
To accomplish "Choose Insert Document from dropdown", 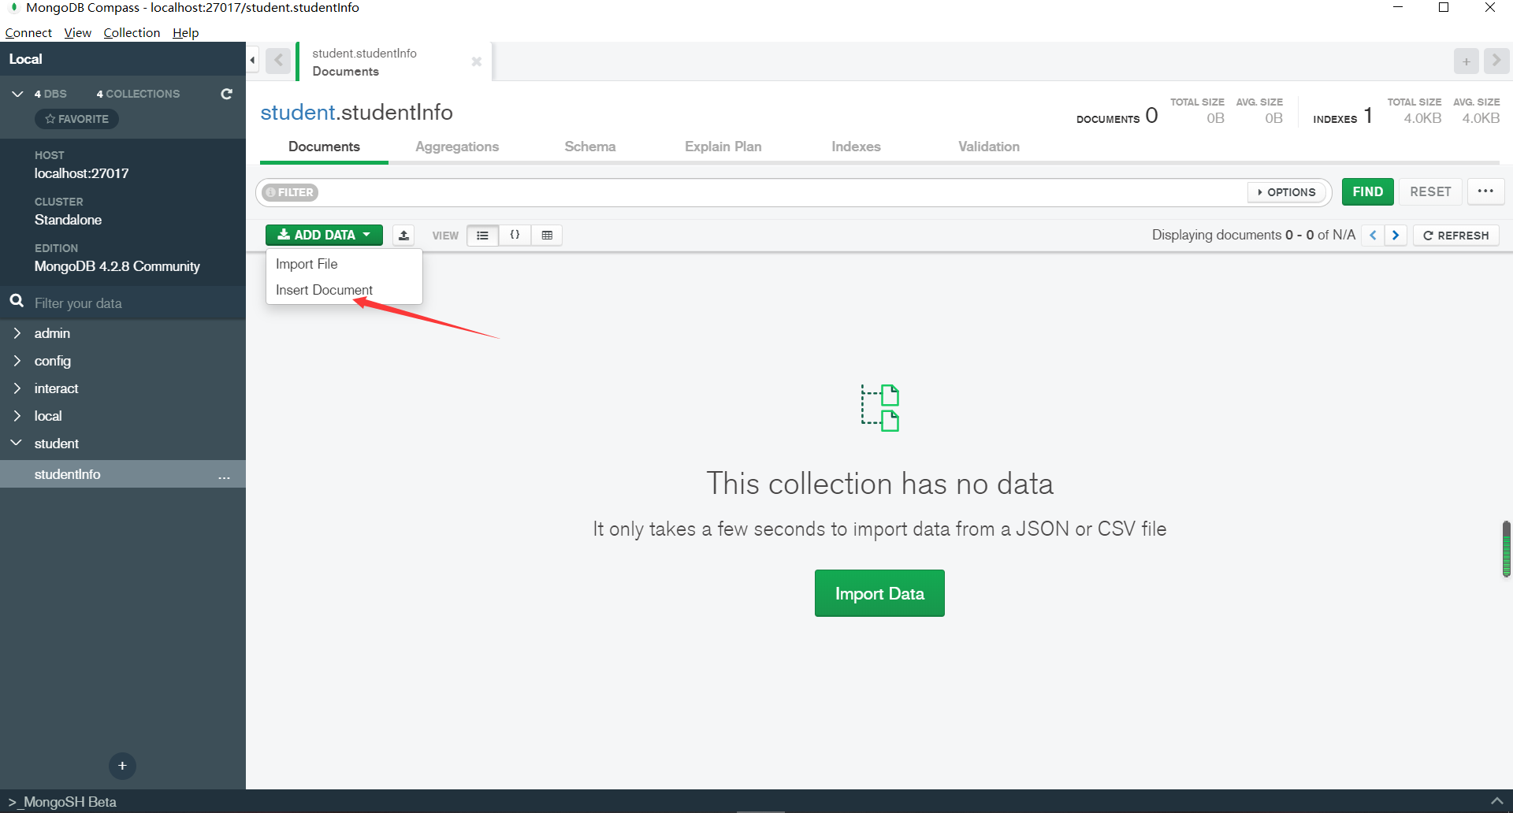I will tap(324, 290).
